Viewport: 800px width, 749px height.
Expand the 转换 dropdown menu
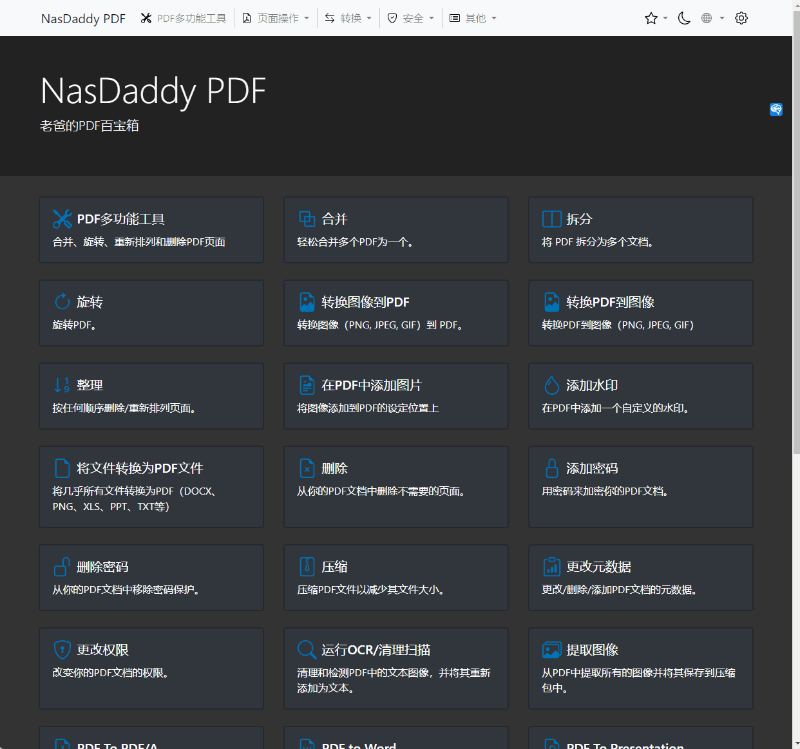click(x=348, y=18)
